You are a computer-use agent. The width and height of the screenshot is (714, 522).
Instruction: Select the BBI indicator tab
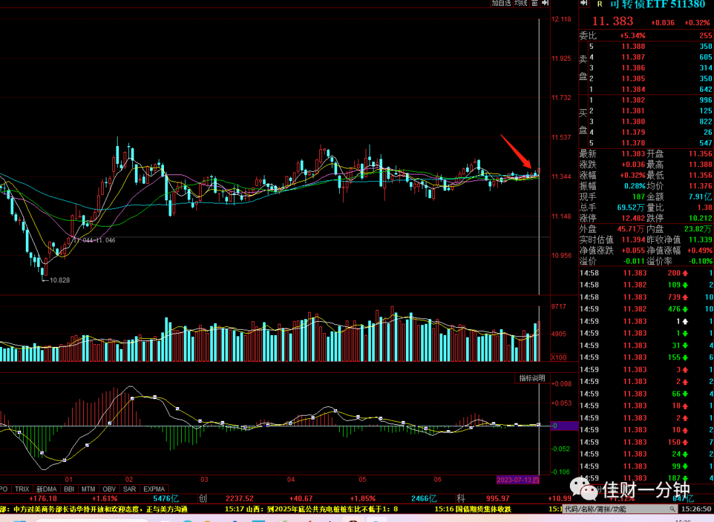click(x=69, y=489)
